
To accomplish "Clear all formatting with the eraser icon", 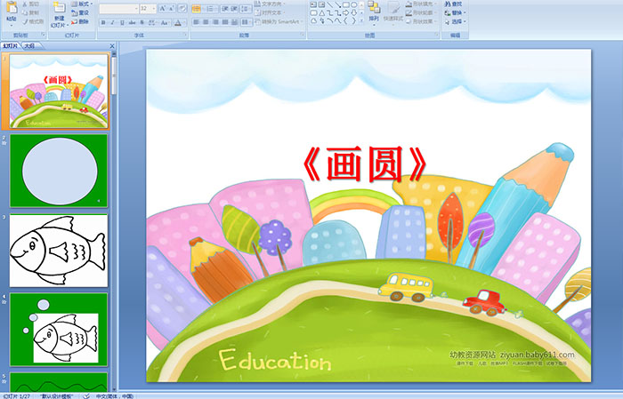I will coord(182,8).
